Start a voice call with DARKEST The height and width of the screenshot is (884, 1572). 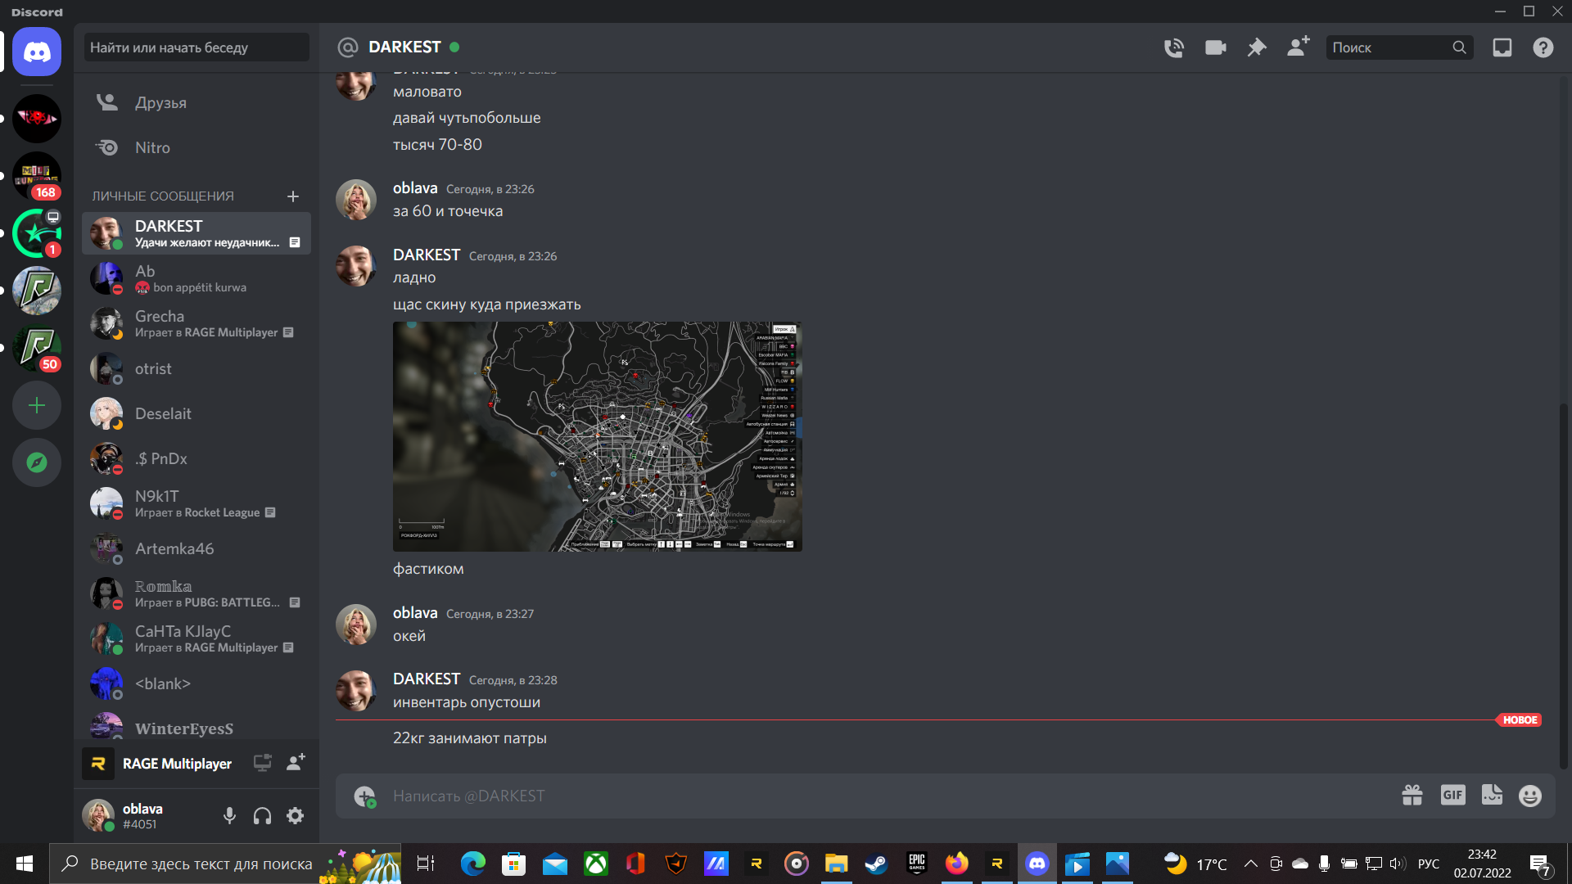(1174, 47)
